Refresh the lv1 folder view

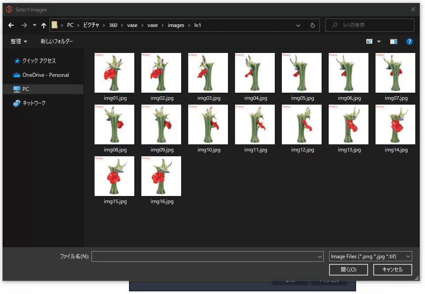[x=312, y=26]
